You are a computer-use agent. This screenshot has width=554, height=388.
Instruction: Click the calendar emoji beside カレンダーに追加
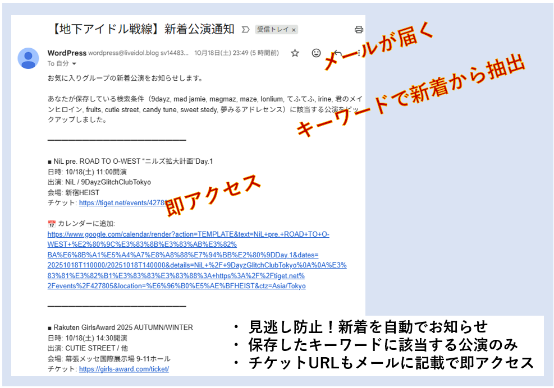[x=52, y=224]
